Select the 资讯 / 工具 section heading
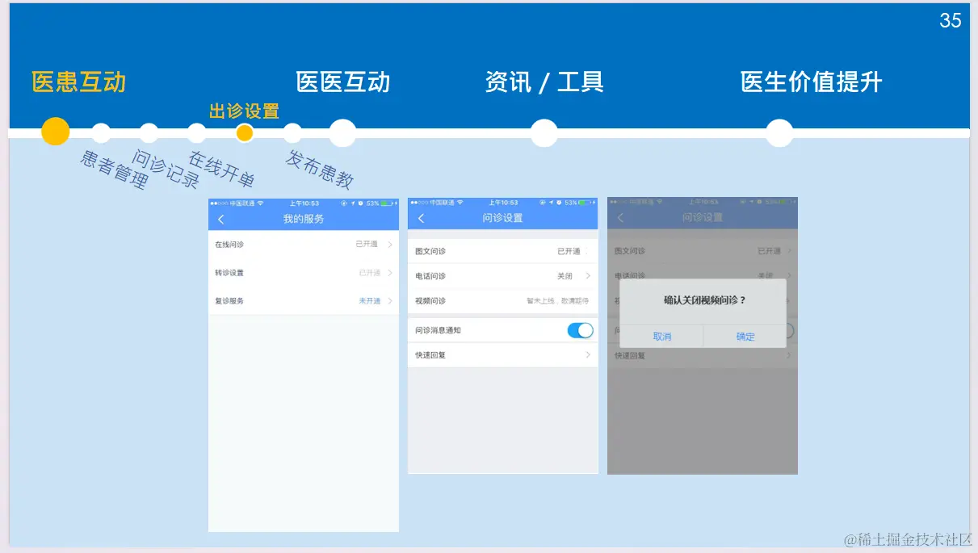The height and width of the screenshot is (553, 978). (x=544, y=82)
